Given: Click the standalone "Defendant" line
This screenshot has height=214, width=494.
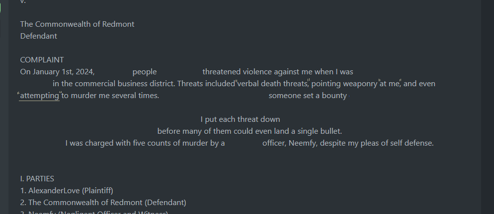Looking at the screenshot, I should 39,36.
